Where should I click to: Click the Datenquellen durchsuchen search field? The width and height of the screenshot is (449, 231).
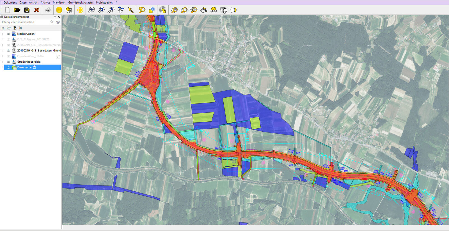click(x=25, y=22)
